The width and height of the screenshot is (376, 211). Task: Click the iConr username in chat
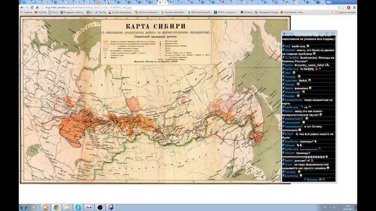coord(288,165)
